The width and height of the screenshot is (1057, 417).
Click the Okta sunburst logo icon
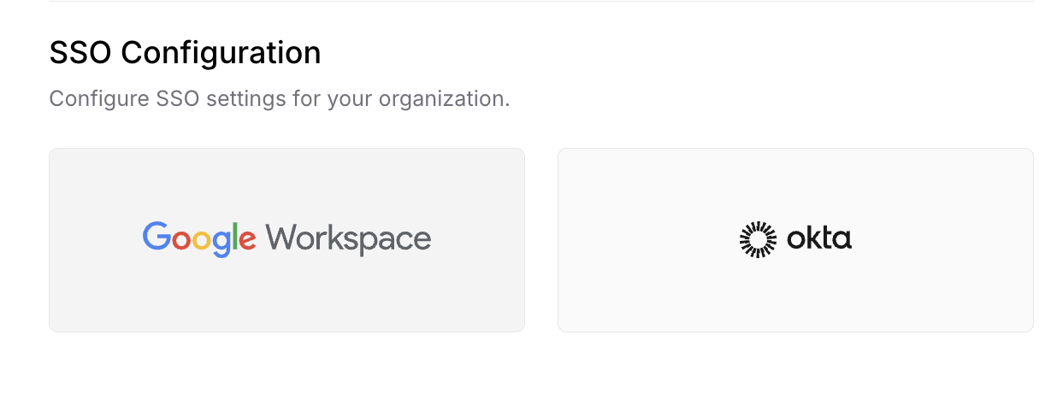click(757, 239)
